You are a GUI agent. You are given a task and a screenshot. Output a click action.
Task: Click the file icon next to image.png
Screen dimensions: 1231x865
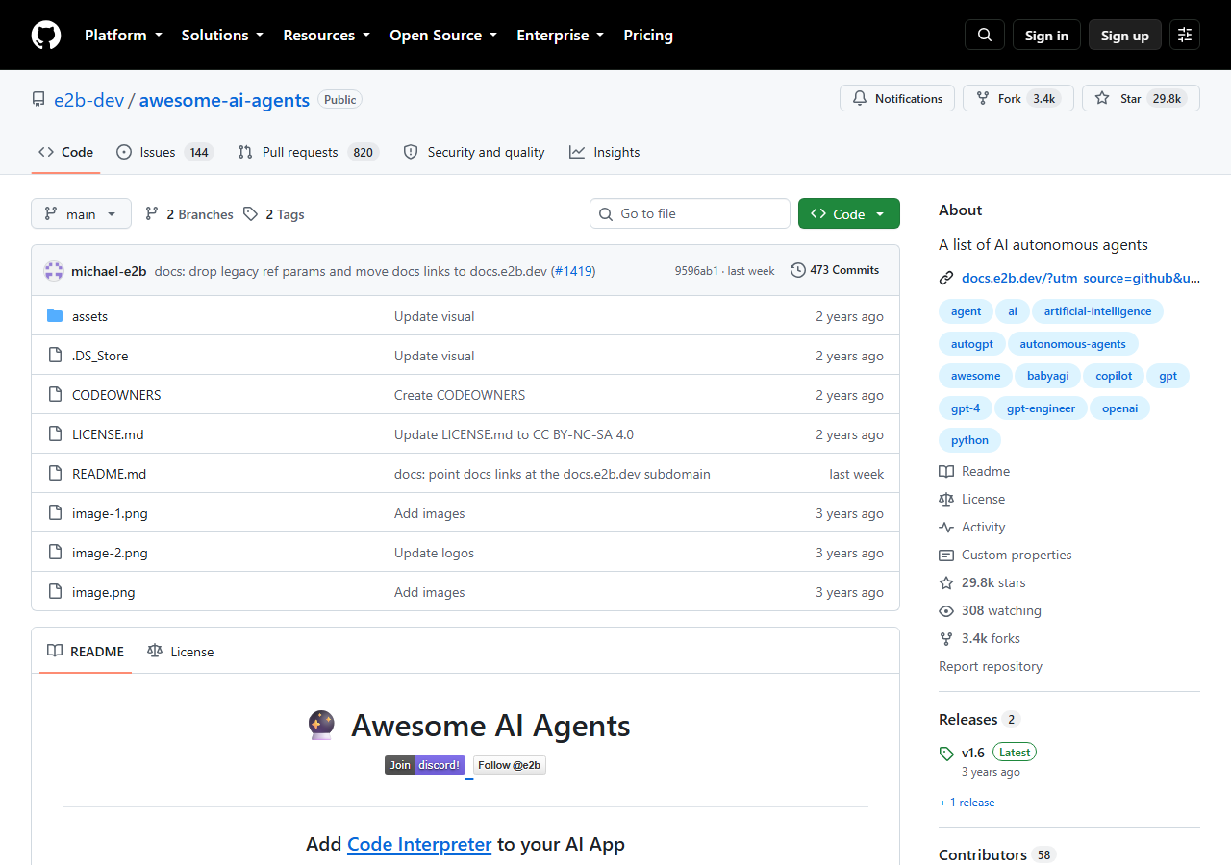click(x=55, y=592)
